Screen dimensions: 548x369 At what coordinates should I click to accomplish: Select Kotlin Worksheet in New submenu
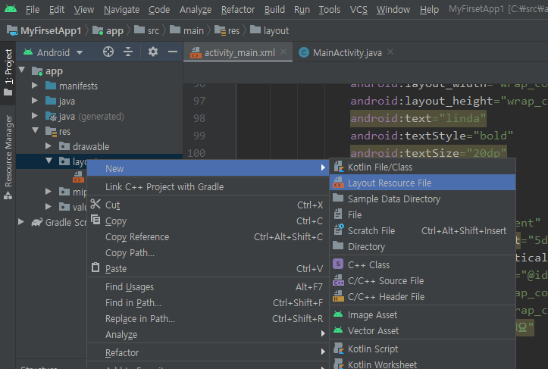pos(422,364)
